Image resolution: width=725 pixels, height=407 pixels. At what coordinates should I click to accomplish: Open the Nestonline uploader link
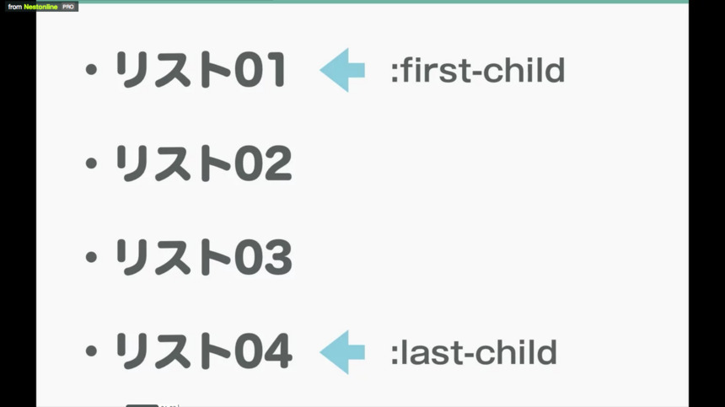40,7
